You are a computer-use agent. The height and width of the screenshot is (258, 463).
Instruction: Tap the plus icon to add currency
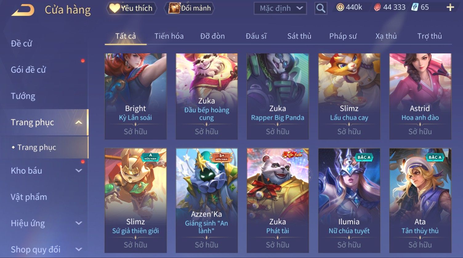(450, 7)
